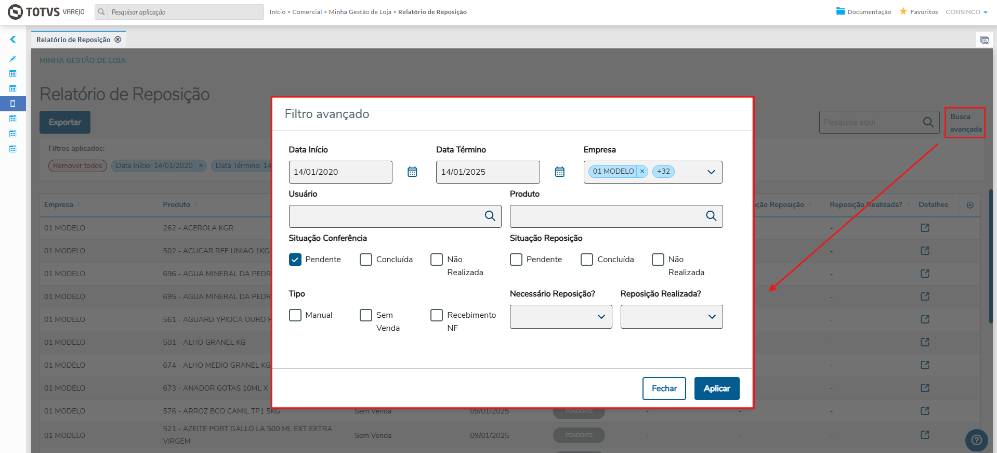Click the Usuário search magnifier icon
The width and height of the screenshot is (997, 453).
click(490, 216)
